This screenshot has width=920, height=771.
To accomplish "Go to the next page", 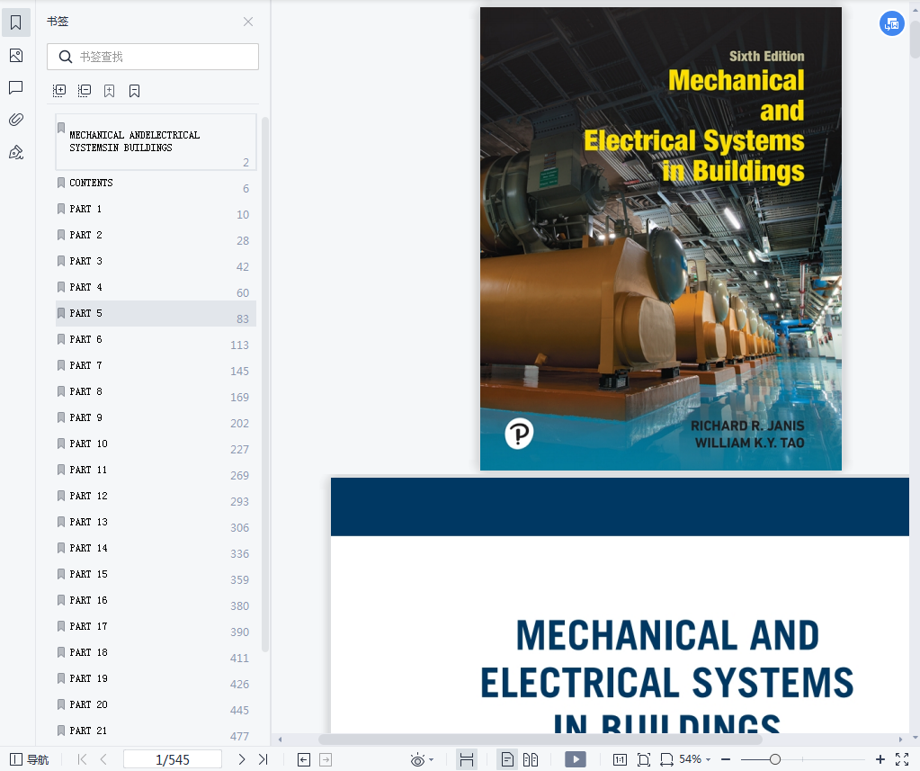I will click(242, 760).
